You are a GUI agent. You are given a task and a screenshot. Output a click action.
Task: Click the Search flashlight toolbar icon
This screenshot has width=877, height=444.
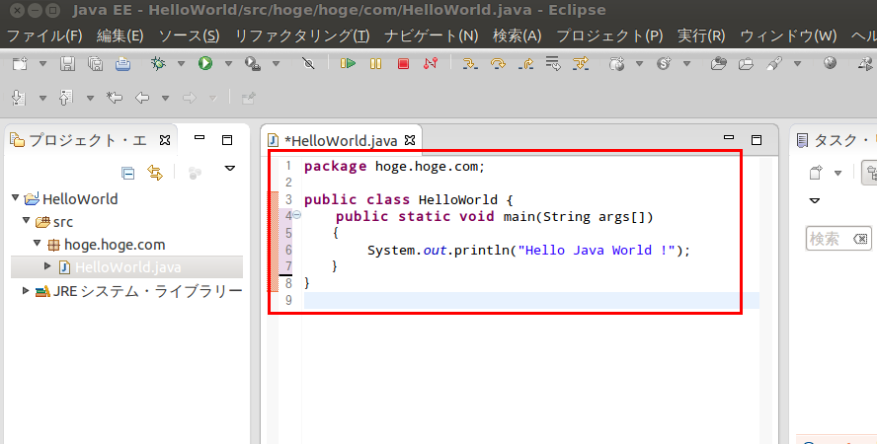click(x=774, y=64)
